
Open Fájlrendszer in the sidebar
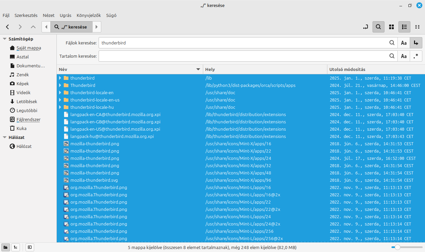click(29, 119)
